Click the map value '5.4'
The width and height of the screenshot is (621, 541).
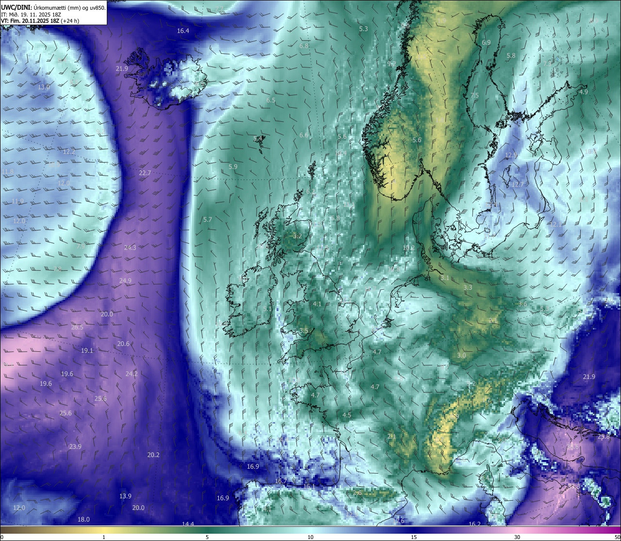click(258, 139)
